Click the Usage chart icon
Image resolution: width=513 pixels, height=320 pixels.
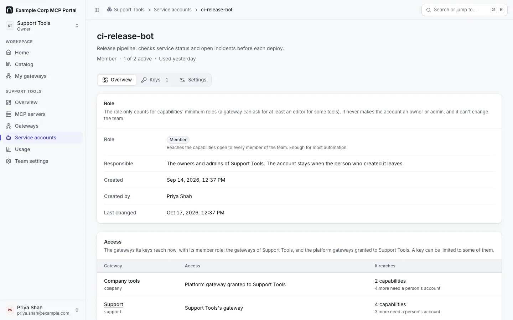9,149
